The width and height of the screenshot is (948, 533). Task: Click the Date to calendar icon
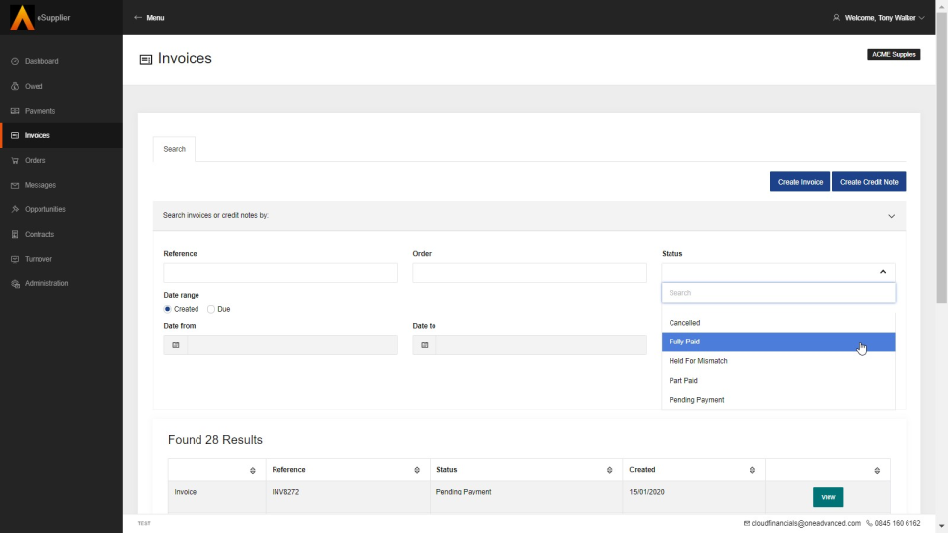(425, 344)
